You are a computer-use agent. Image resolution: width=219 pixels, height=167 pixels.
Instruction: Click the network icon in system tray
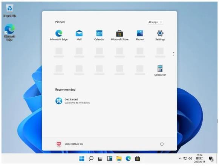coord(185,158)
